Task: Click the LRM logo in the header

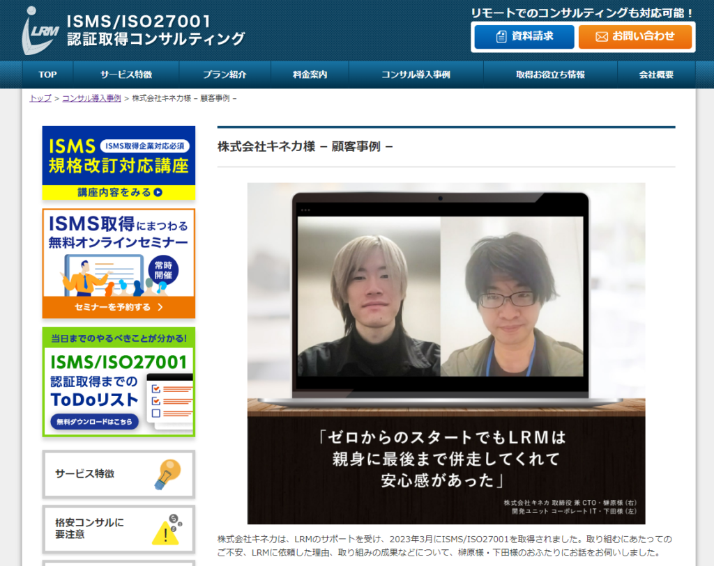Action: 40,31
